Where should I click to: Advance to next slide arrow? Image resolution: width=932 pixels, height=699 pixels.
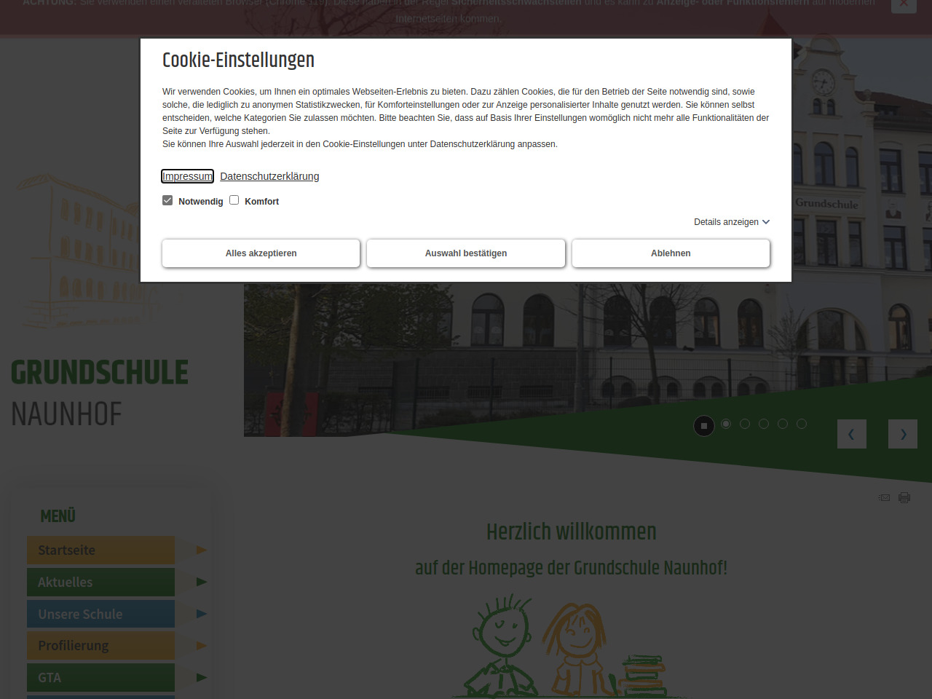tap(903, 434)
